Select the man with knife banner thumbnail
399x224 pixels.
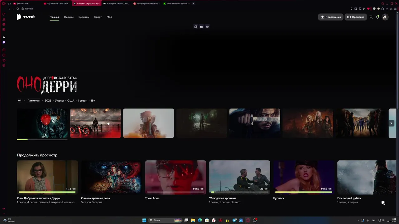coord(255,123)
